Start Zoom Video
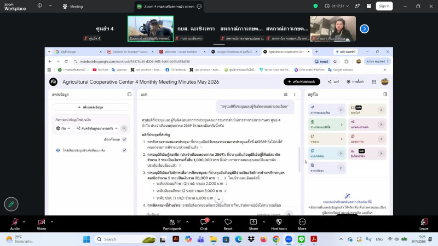The width and height of the screenshot is (438, 246). point(42,224)
